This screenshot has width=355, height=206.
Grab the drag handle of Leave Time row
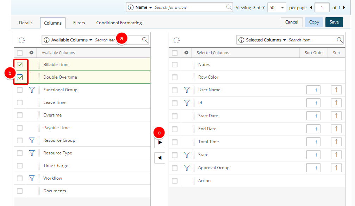[x=39, y=102]
